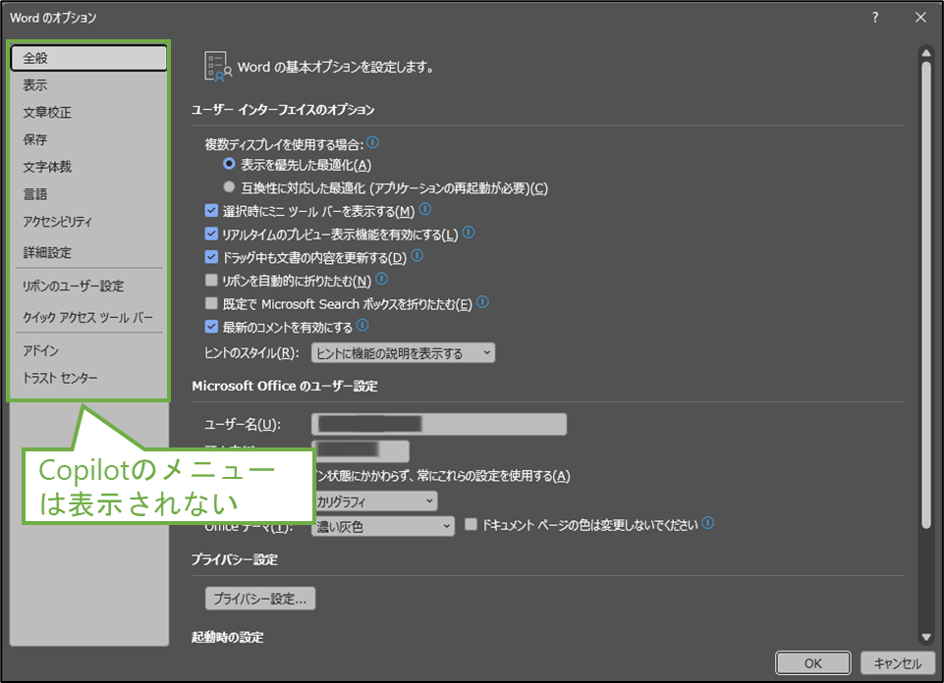
Task: Click info icon next to リボンを自動的に折りたたむ
Action: 382,279
